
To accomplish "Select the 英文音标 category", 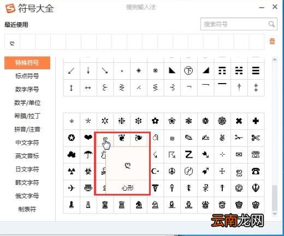I will click(x=27, y=156).
